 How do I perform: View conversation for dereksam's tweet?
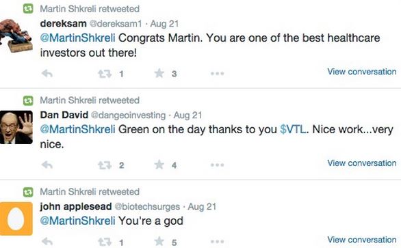[x=362, y=72]
